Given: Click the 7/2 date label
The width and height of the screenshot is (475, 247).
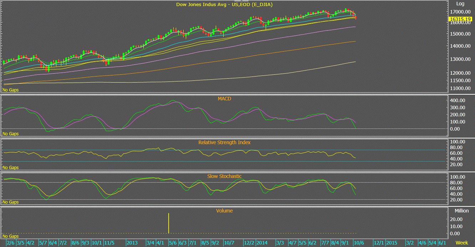Looking at the screenshot, I should [x=63, y=243].
